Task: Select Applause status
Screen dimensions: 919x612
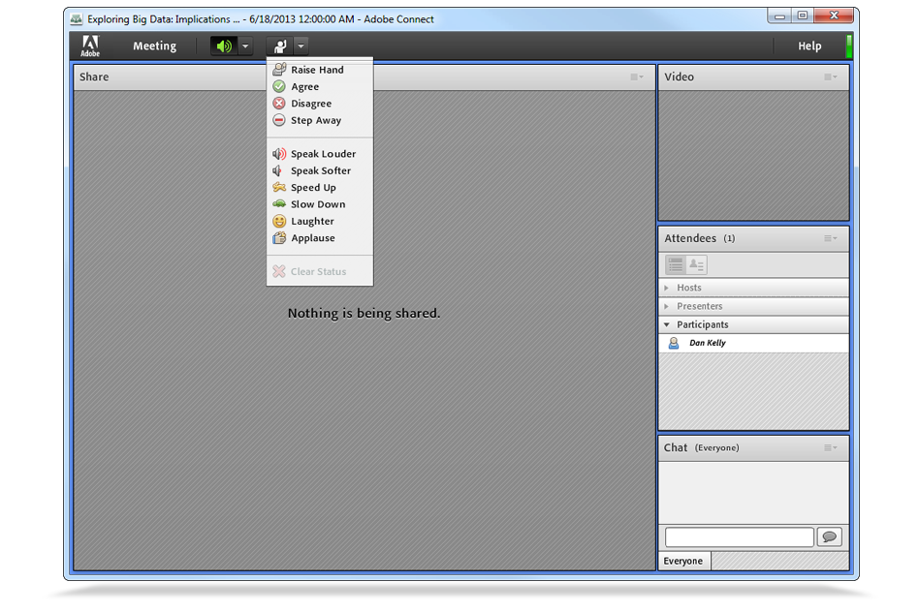Action: [x=320, y=238]
